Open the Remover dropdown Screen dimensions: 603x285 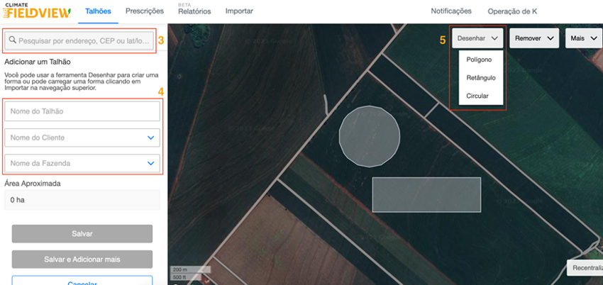533,38
